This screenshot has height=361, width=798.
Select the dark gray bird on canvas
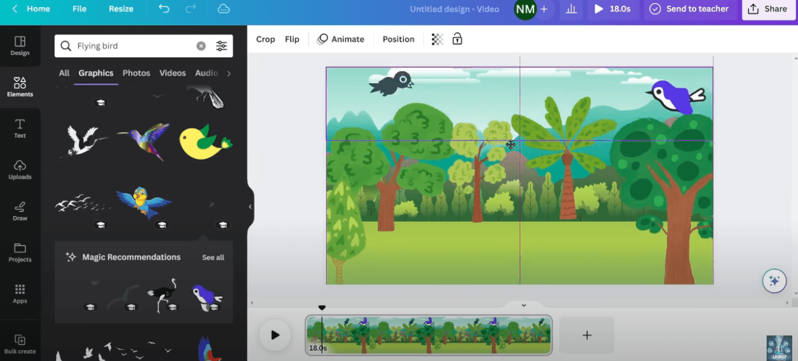click(x=391, y=83)
